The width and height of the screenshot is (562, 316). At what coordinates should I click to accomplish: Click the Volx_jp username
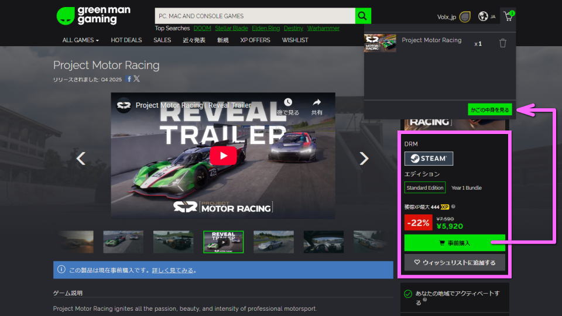pos(446,17)
